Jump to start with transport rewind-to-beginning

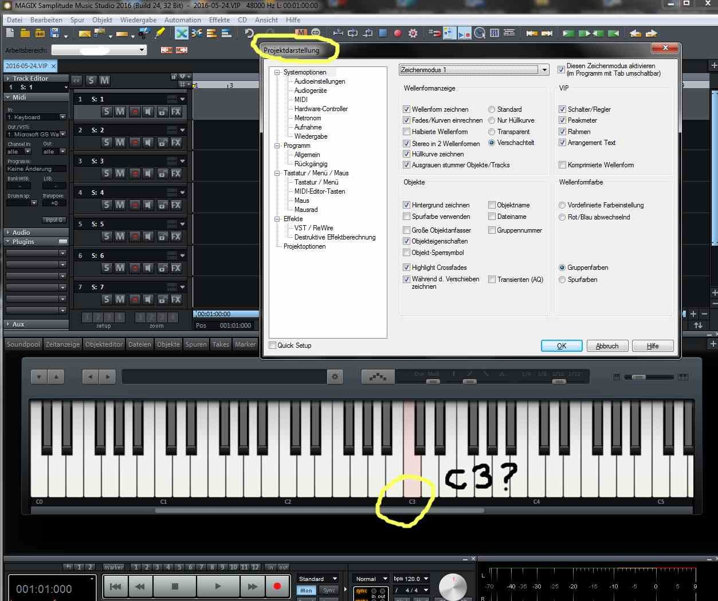(x=115, y=586)
